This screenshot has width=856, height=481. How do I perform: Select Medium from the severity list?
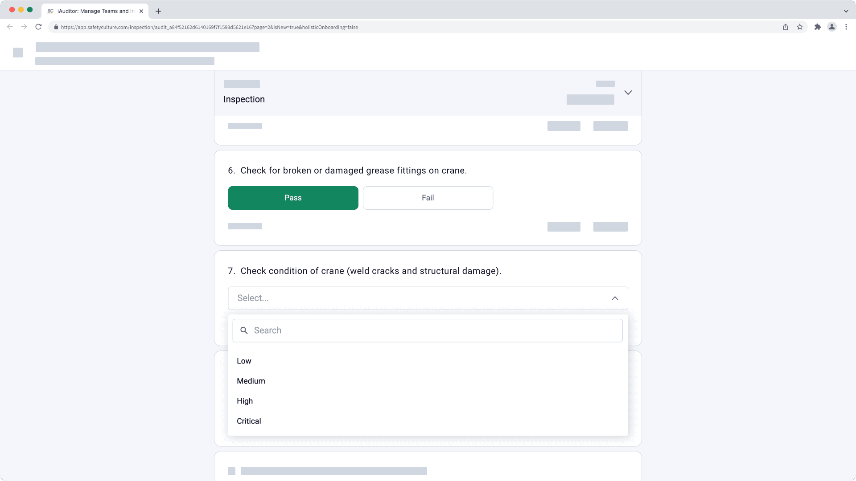251,381
